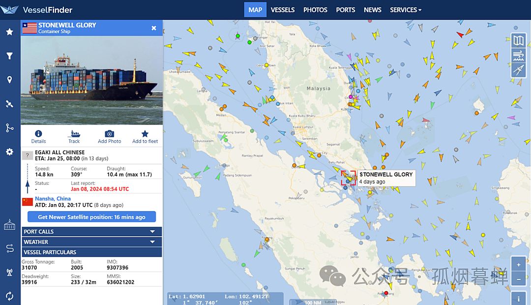Screen dimensions: 531x305
Task: Activate the distance measuring tool
Action: point(518,70)
